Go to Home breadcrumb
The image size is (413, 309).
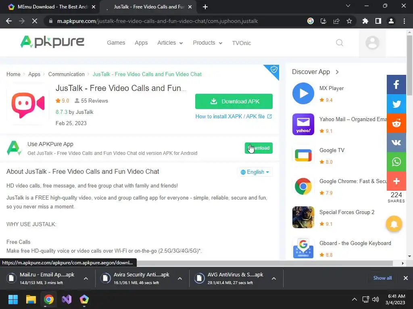click(13, 74)
